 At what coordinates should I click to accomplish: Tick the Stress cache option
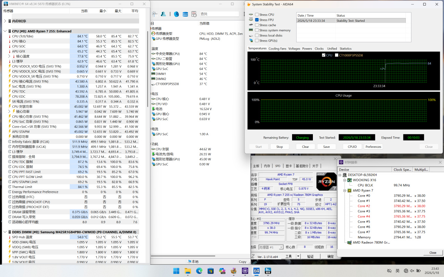pos(257,25)
